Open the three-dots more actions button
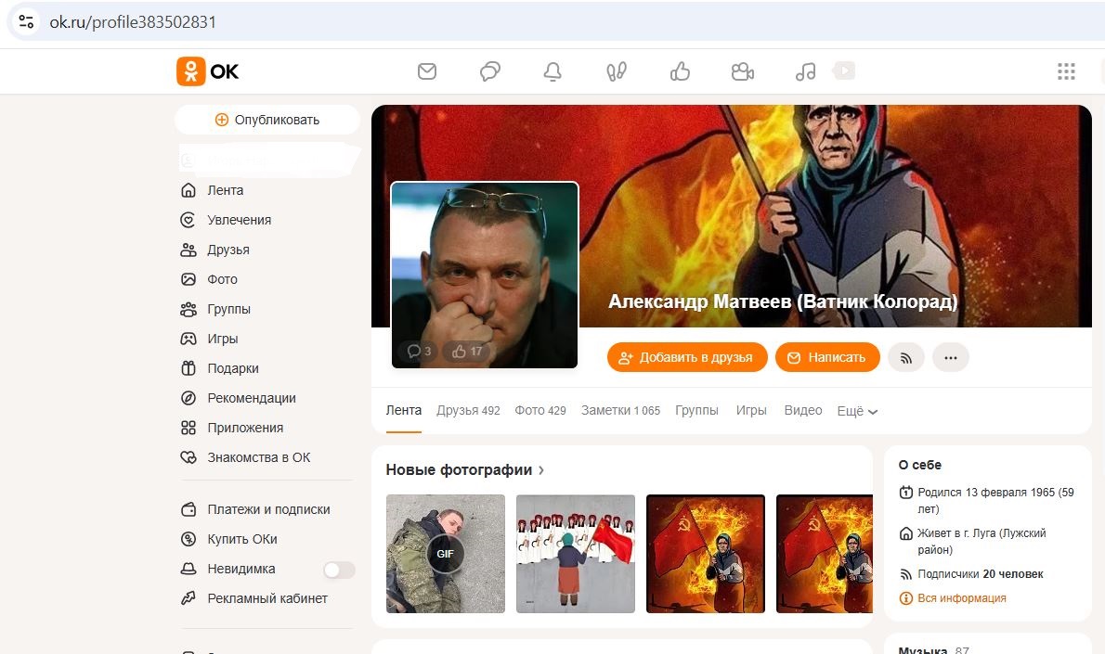The image size is (1105, 654). (x=951, y=358)
